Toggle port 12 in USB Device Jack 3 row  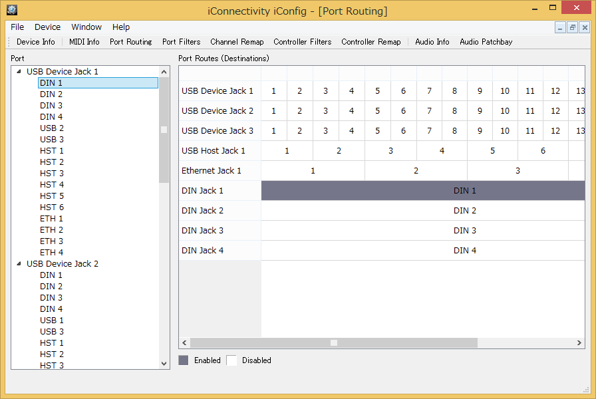[x=555, y=131]
